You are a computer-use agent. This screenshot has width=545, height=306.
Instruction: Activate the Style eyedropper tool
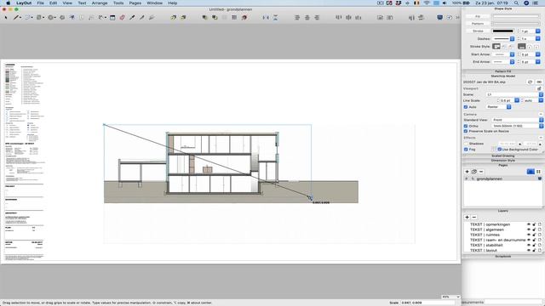pyautogui.click(x=132, y=17)
